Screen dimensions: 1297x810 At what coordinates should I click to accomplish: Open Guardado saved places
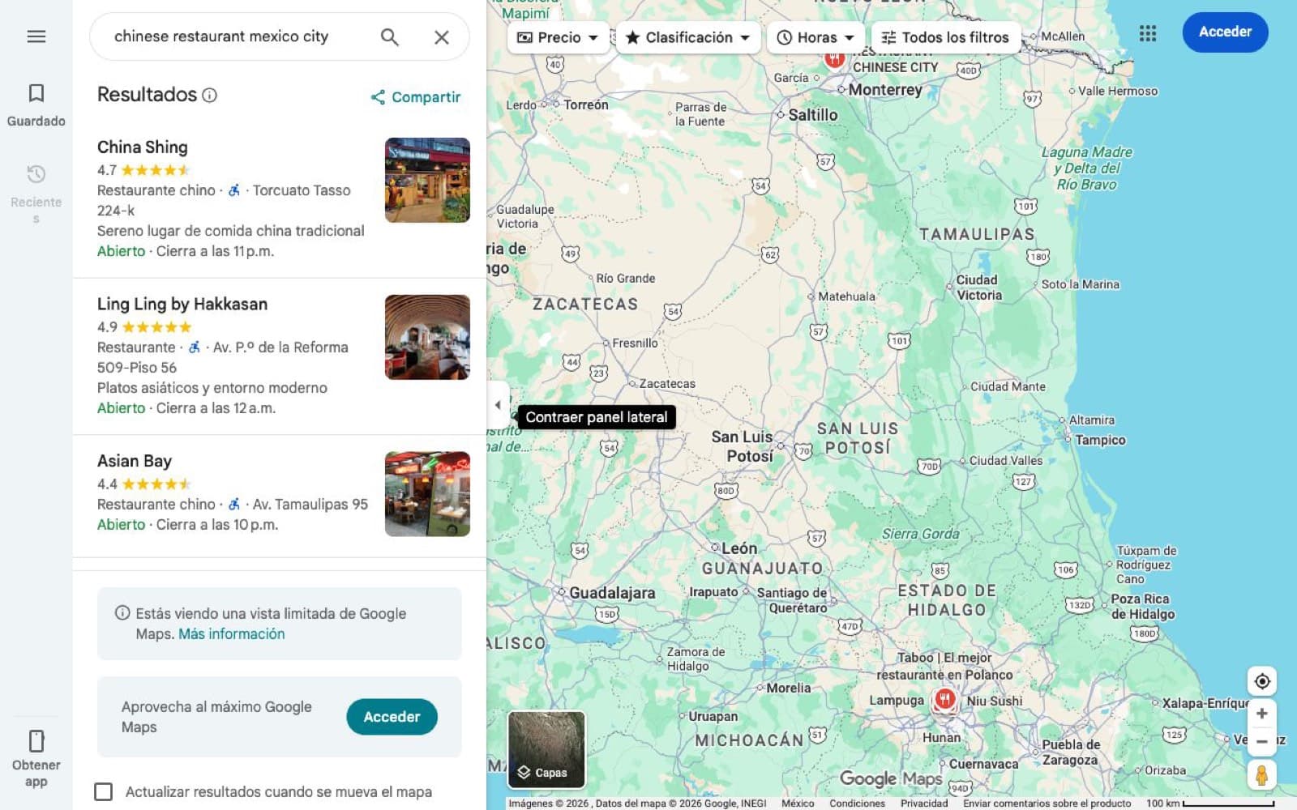pyautogui.click(x=36, y=105)
